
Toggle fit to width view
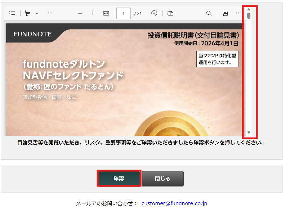pyautogui.click(x=106, y=13)
